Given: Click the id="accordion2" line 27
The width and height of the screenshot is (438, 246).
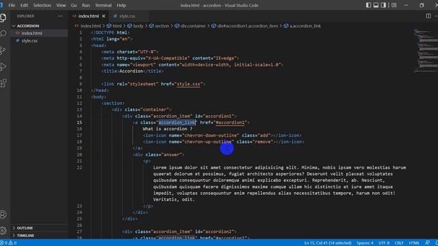Looking at the screenshot, I should click(x=179, y=232).
